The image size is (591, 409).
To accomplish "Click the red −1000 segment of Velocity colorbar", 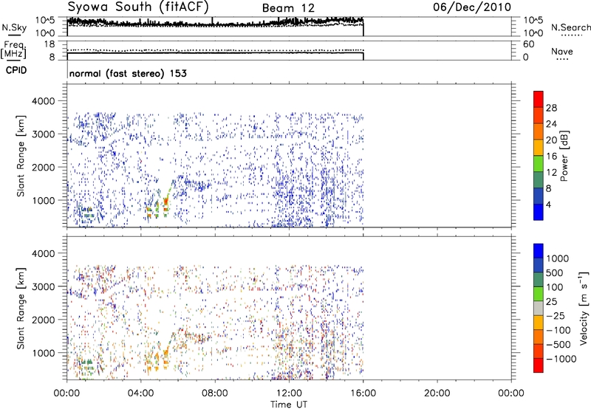I will tap(539, 365).
